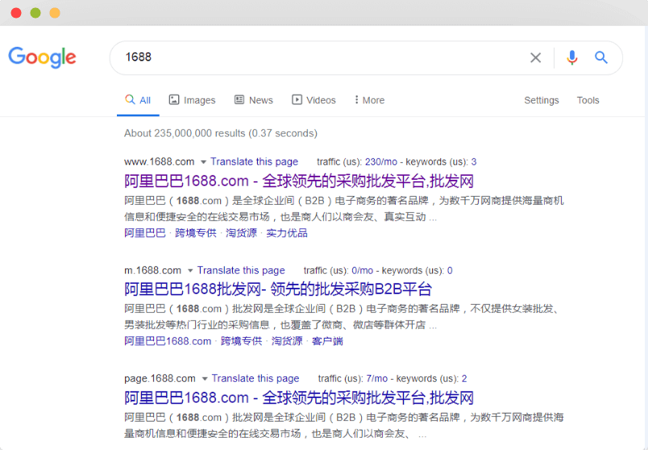Image resolution: width=648 pixels, height=453 pixels.
Task: Switch to the Images tab
Action: [x=192, y=100]
